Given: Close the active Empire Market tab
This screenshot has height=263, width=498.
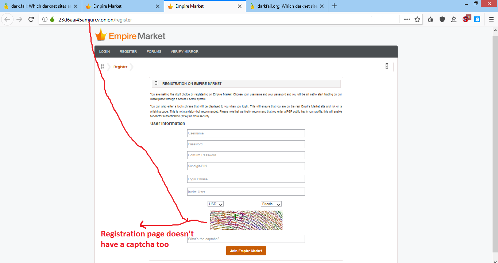Looking at the screenshot, I should pos(240,6).
